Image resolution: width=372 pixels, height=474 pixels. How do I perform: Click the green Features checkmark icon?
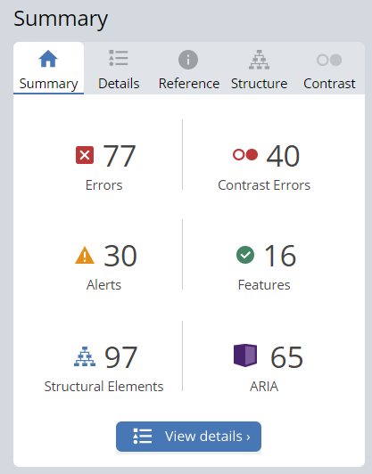pyautogui.click(x=245, y=255)
